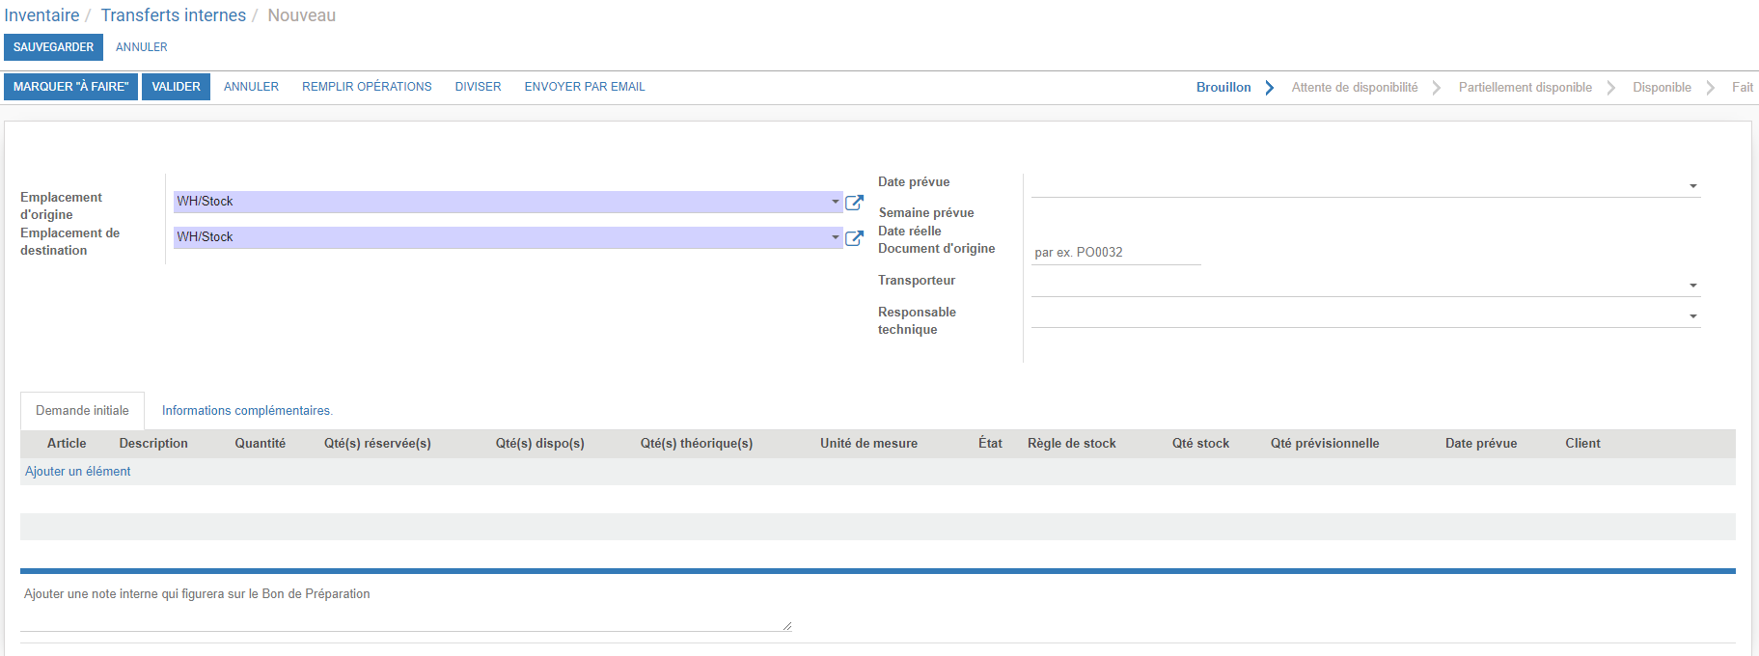Sort by Unité de mesure column header

pyautogui.click(x=868, y=444)
